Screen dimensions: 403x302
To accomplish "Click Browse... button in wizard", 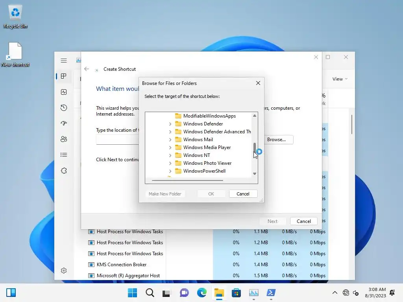I will (x=278, y=140).
